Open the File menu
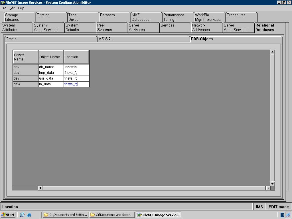292x219 pixels. pos(4,8)
